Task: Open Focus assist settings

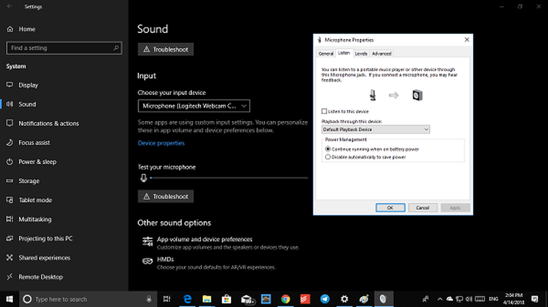Action: click(x=34, y=143)
